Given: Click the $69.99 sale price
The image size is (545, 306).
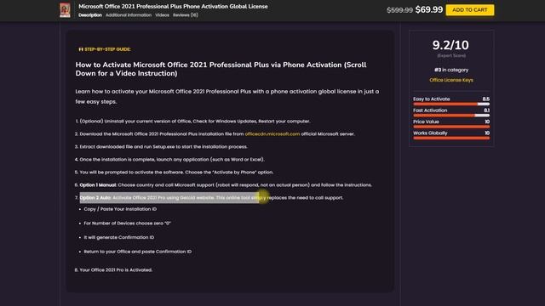Looking at the screenshot, I should coord(429,9).
